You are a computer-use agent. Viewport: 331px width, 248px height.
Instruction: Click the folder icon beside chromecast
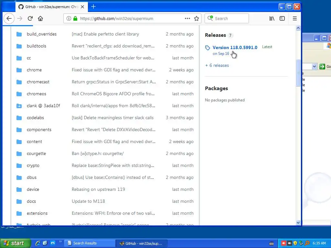click(x=19, y=82)
